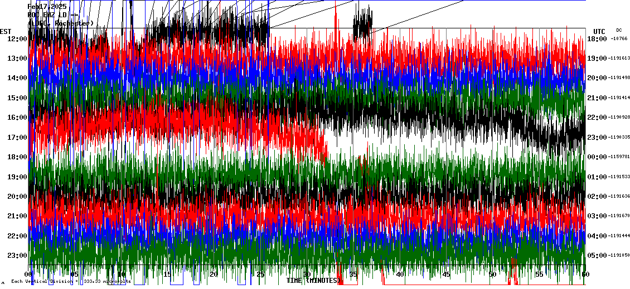Select the 15:00 EST row label
The height and width of the screenshot is (289, 630).
(x=17, y=98)
